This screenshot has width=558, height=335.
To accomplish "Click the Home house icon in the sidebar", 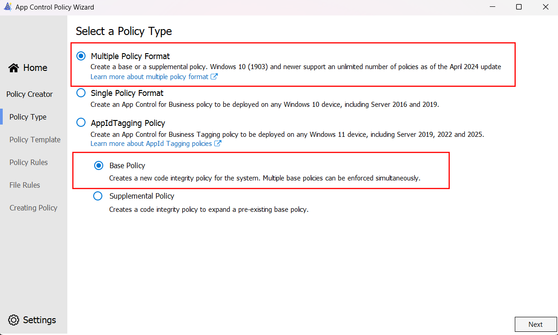I will point(14,68).
